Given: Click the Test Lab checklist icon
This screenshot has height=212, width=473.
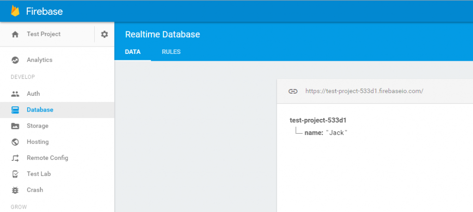Looking at the screenshot, I should (x=15, y=174).
